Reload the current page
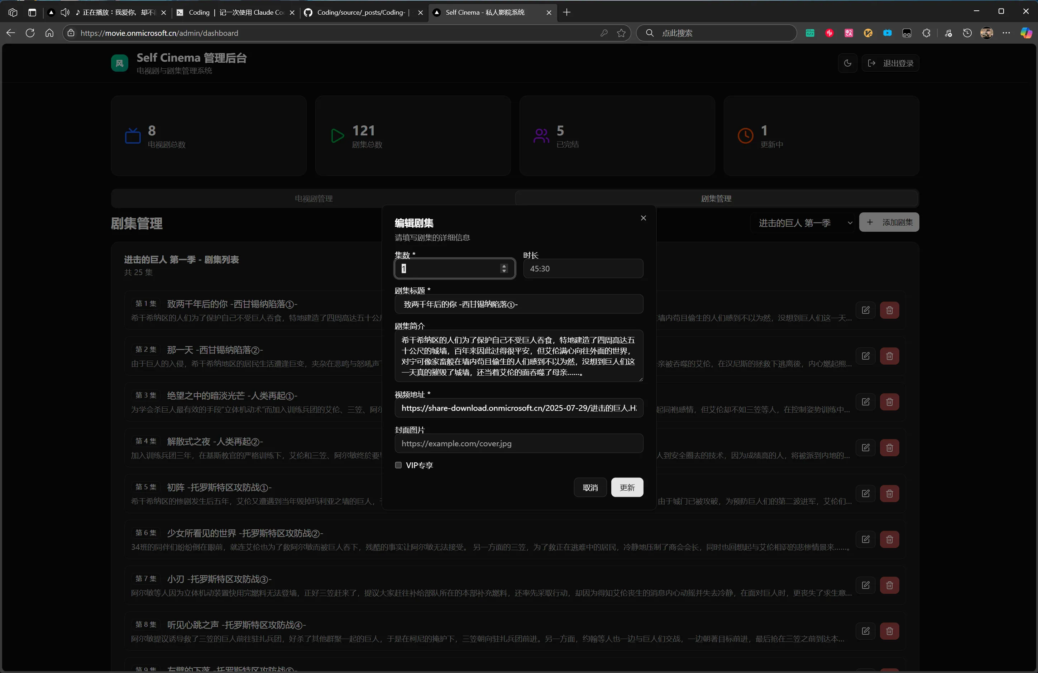 (30, 33)
